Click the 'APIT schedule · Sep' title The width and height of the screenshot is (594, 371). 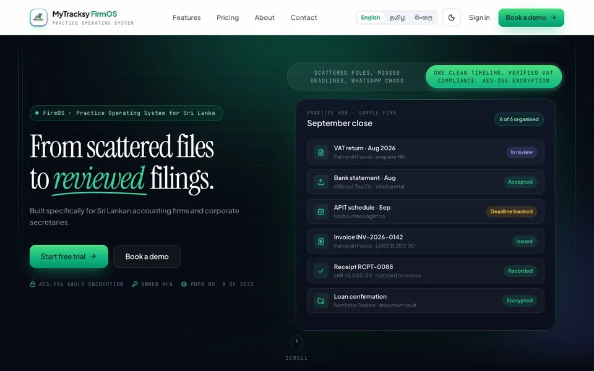point(362,208)
